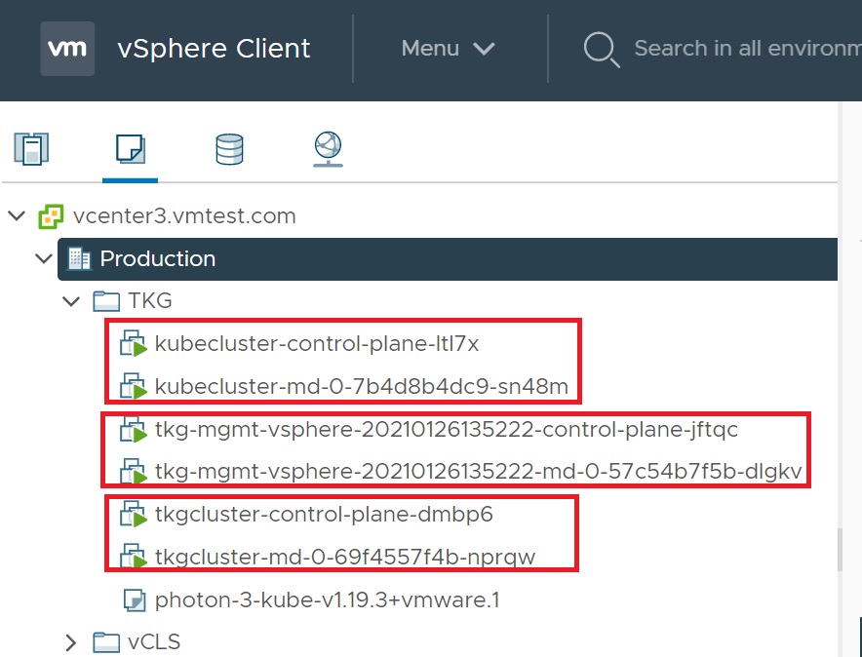Click the vCenter server icon beside vcenter3.vmtest.com

pos(51,216)
